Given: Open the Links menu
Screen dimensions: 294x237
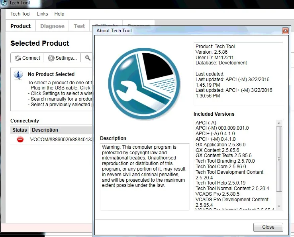Looking at the screenshot, I should pyautogui.click(x=42, y=14).
